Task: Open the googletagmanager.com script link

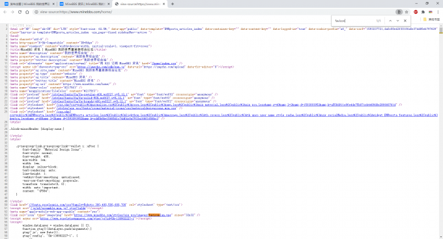Action: click(87, 218)
